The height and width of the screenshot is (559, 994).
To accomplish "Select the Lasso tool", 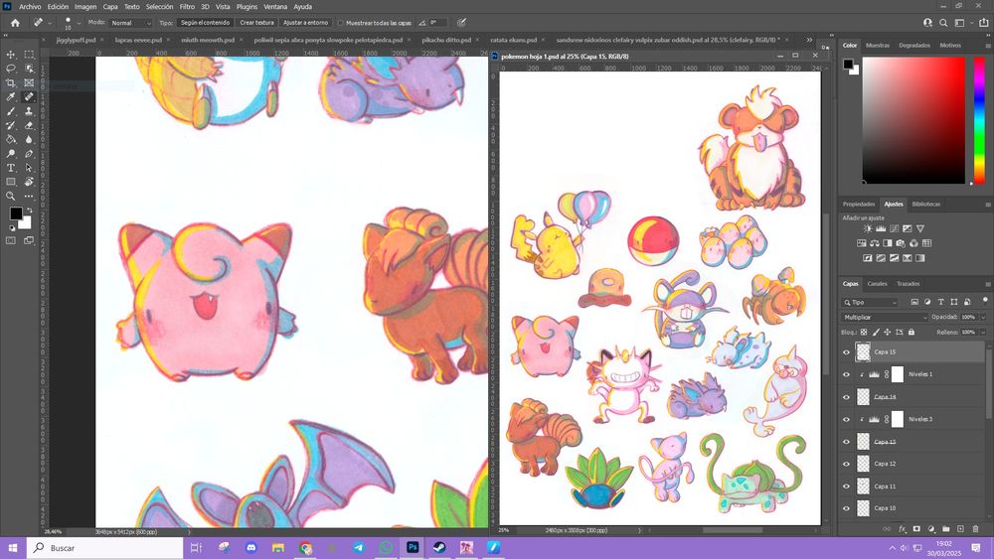I will click(11, 69).
